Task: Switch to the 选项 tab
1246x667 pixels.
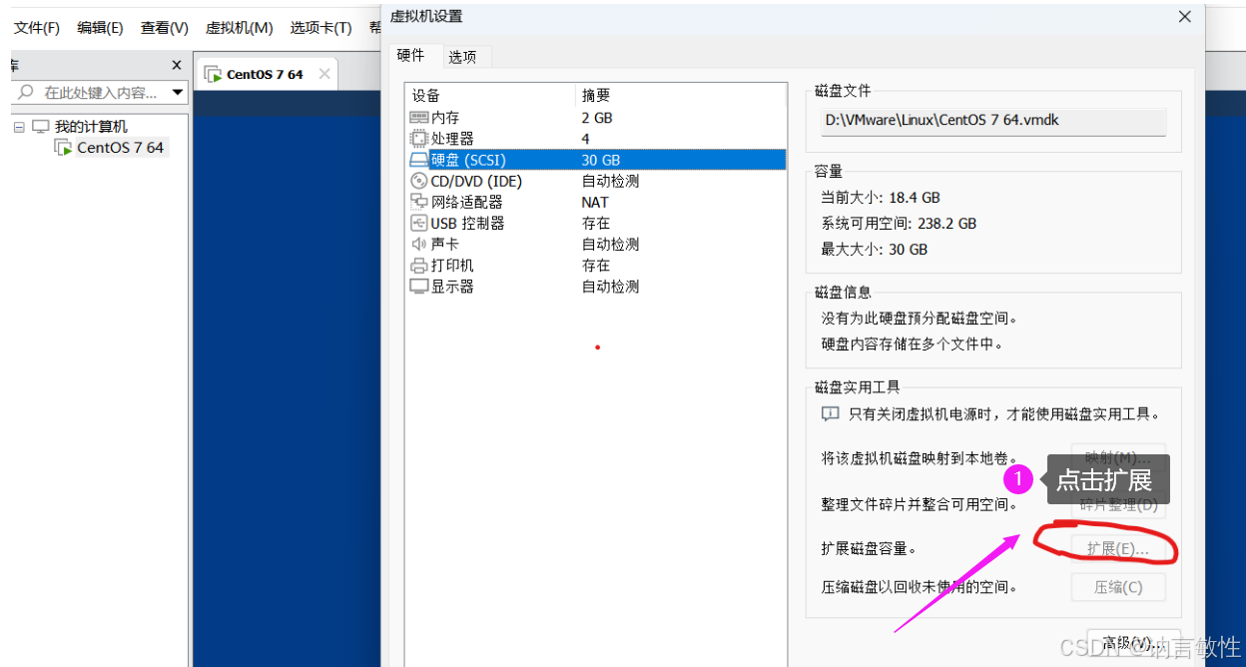Action: pos(462,57)
